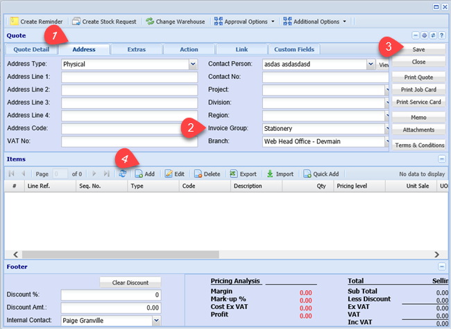Click the Create Reminder toolbar icon
Screen dimensions: 451x329
pyautogui.click(x=15, y=21)
